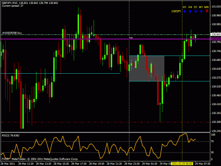The height and width of the screenshot is (166, 221).
Task: Select the orange RSI indicator line
Action: [x=98, y=146]
